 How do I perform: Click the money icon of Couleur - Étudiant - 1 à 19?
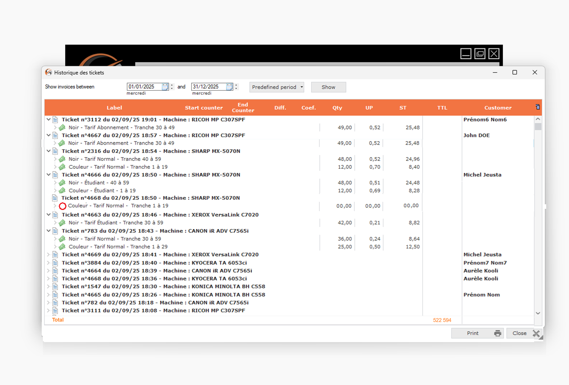(x=62, y=191)
